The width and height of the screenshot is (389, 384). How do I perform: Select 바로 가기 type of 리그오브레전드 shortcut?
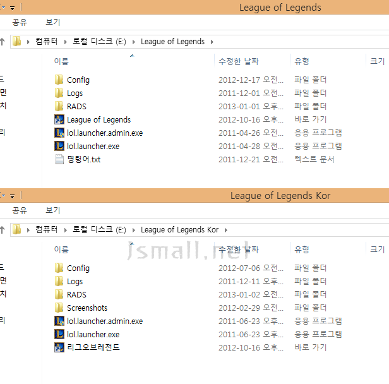pos(310,347)
